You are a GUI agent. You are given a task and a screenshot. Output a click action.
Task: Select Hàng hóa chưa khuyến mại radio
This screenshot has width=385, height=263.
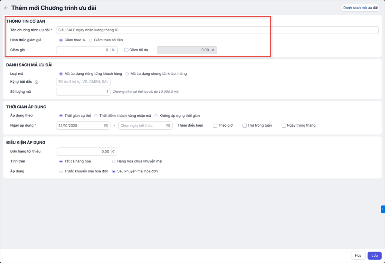pyautogui.click(x=114, y=161)
